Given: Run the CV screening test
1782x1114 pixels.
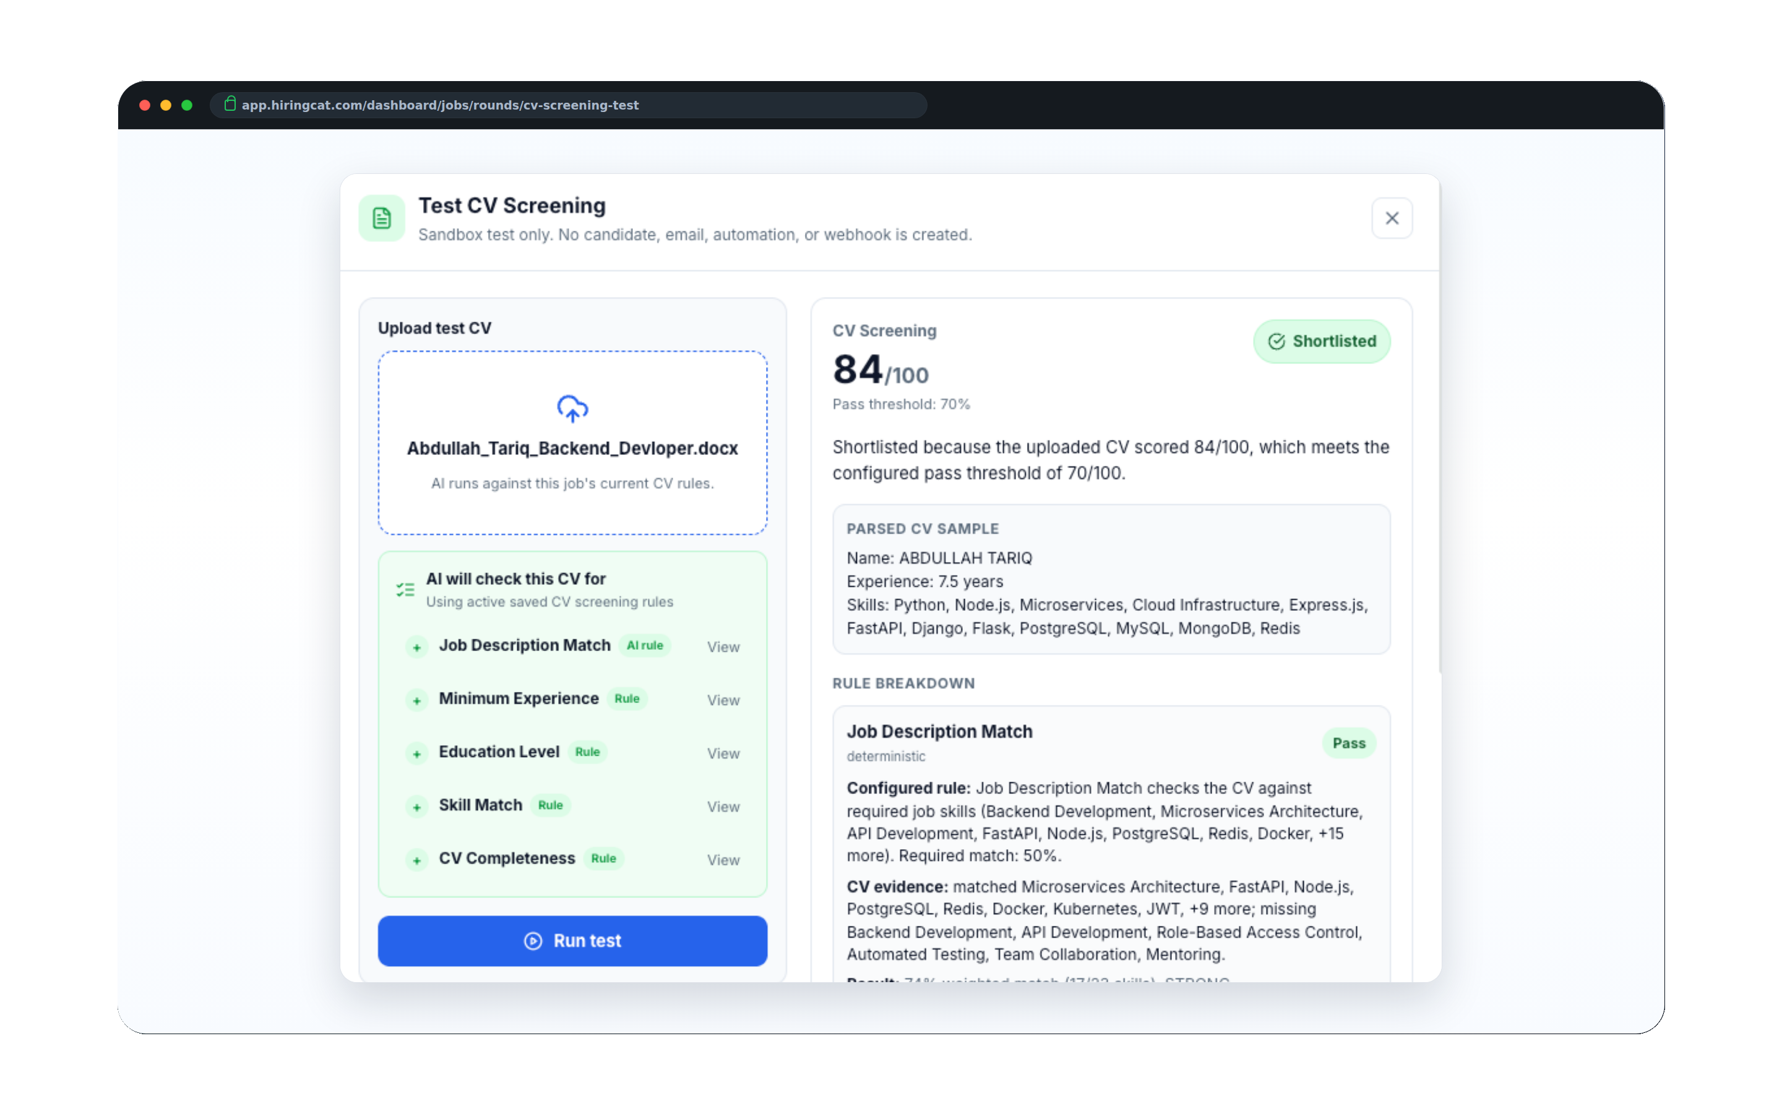Looking at the screenshot, I should [x=572, y=941].
